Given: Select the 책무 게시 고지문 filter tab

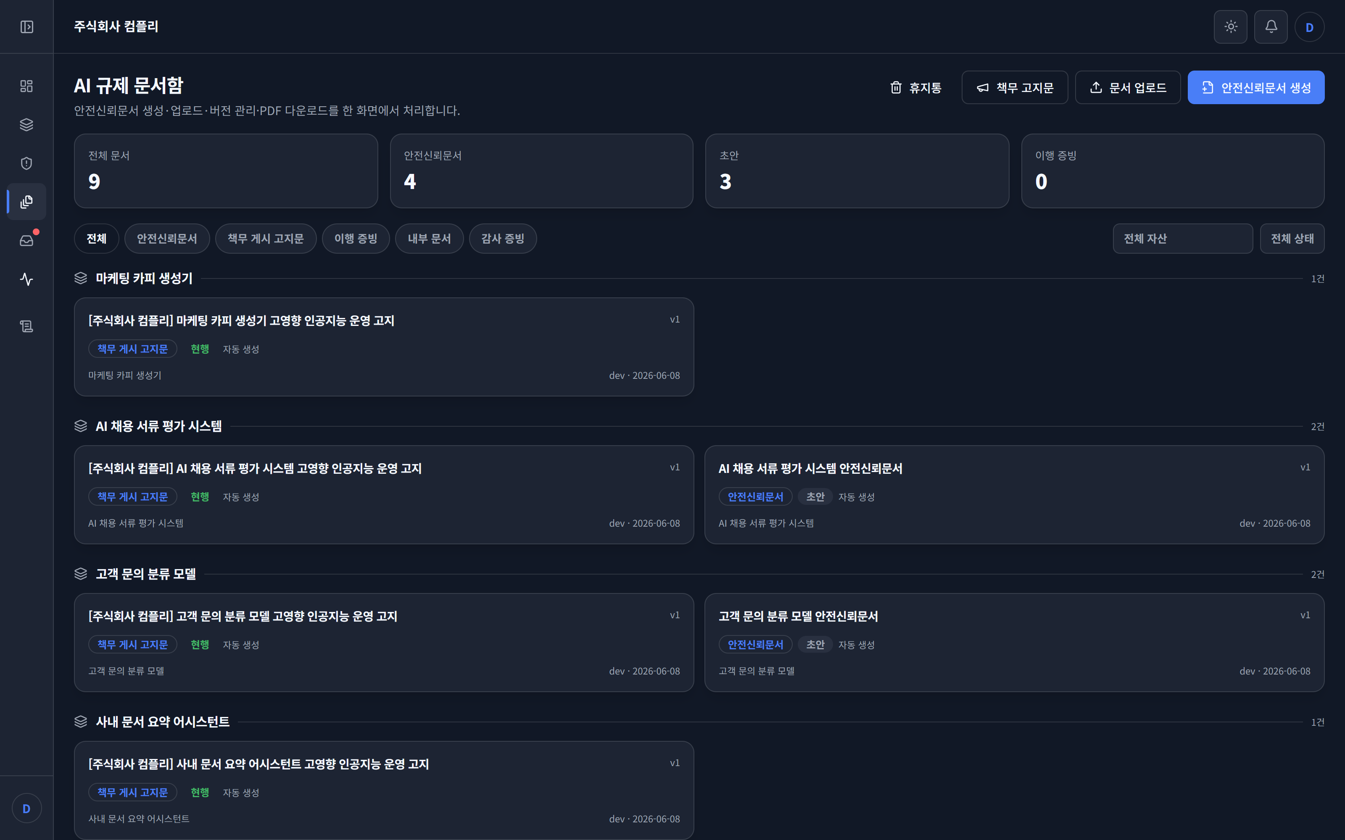Looking at the screenshot, I should pyautogui.click(x=266, y=239).
